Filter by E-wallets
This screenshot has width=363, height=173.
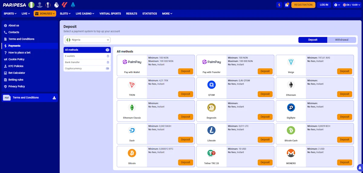pyautogui.click(x=87, y=56)
